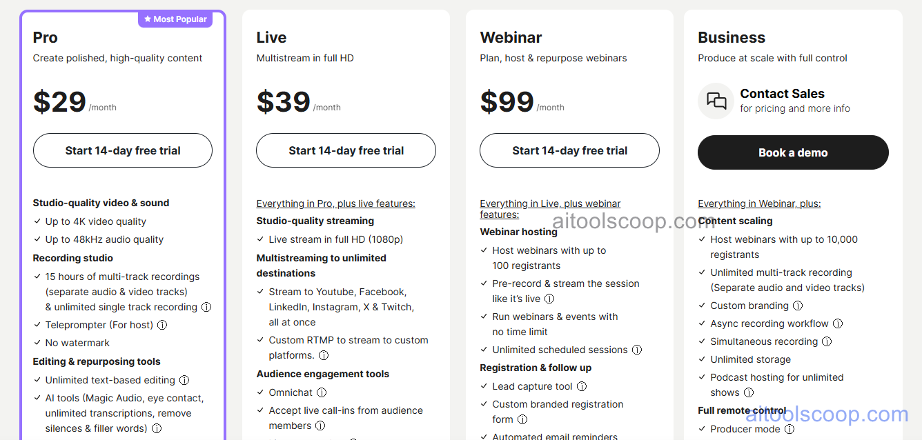Start the Pro plan 14-day free trial

tap(122, 150)
